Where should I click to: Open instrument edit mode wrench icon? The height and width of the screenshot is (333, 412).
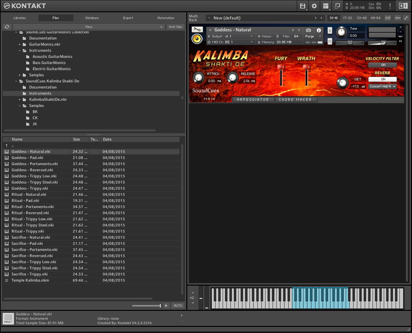[197, 30]
